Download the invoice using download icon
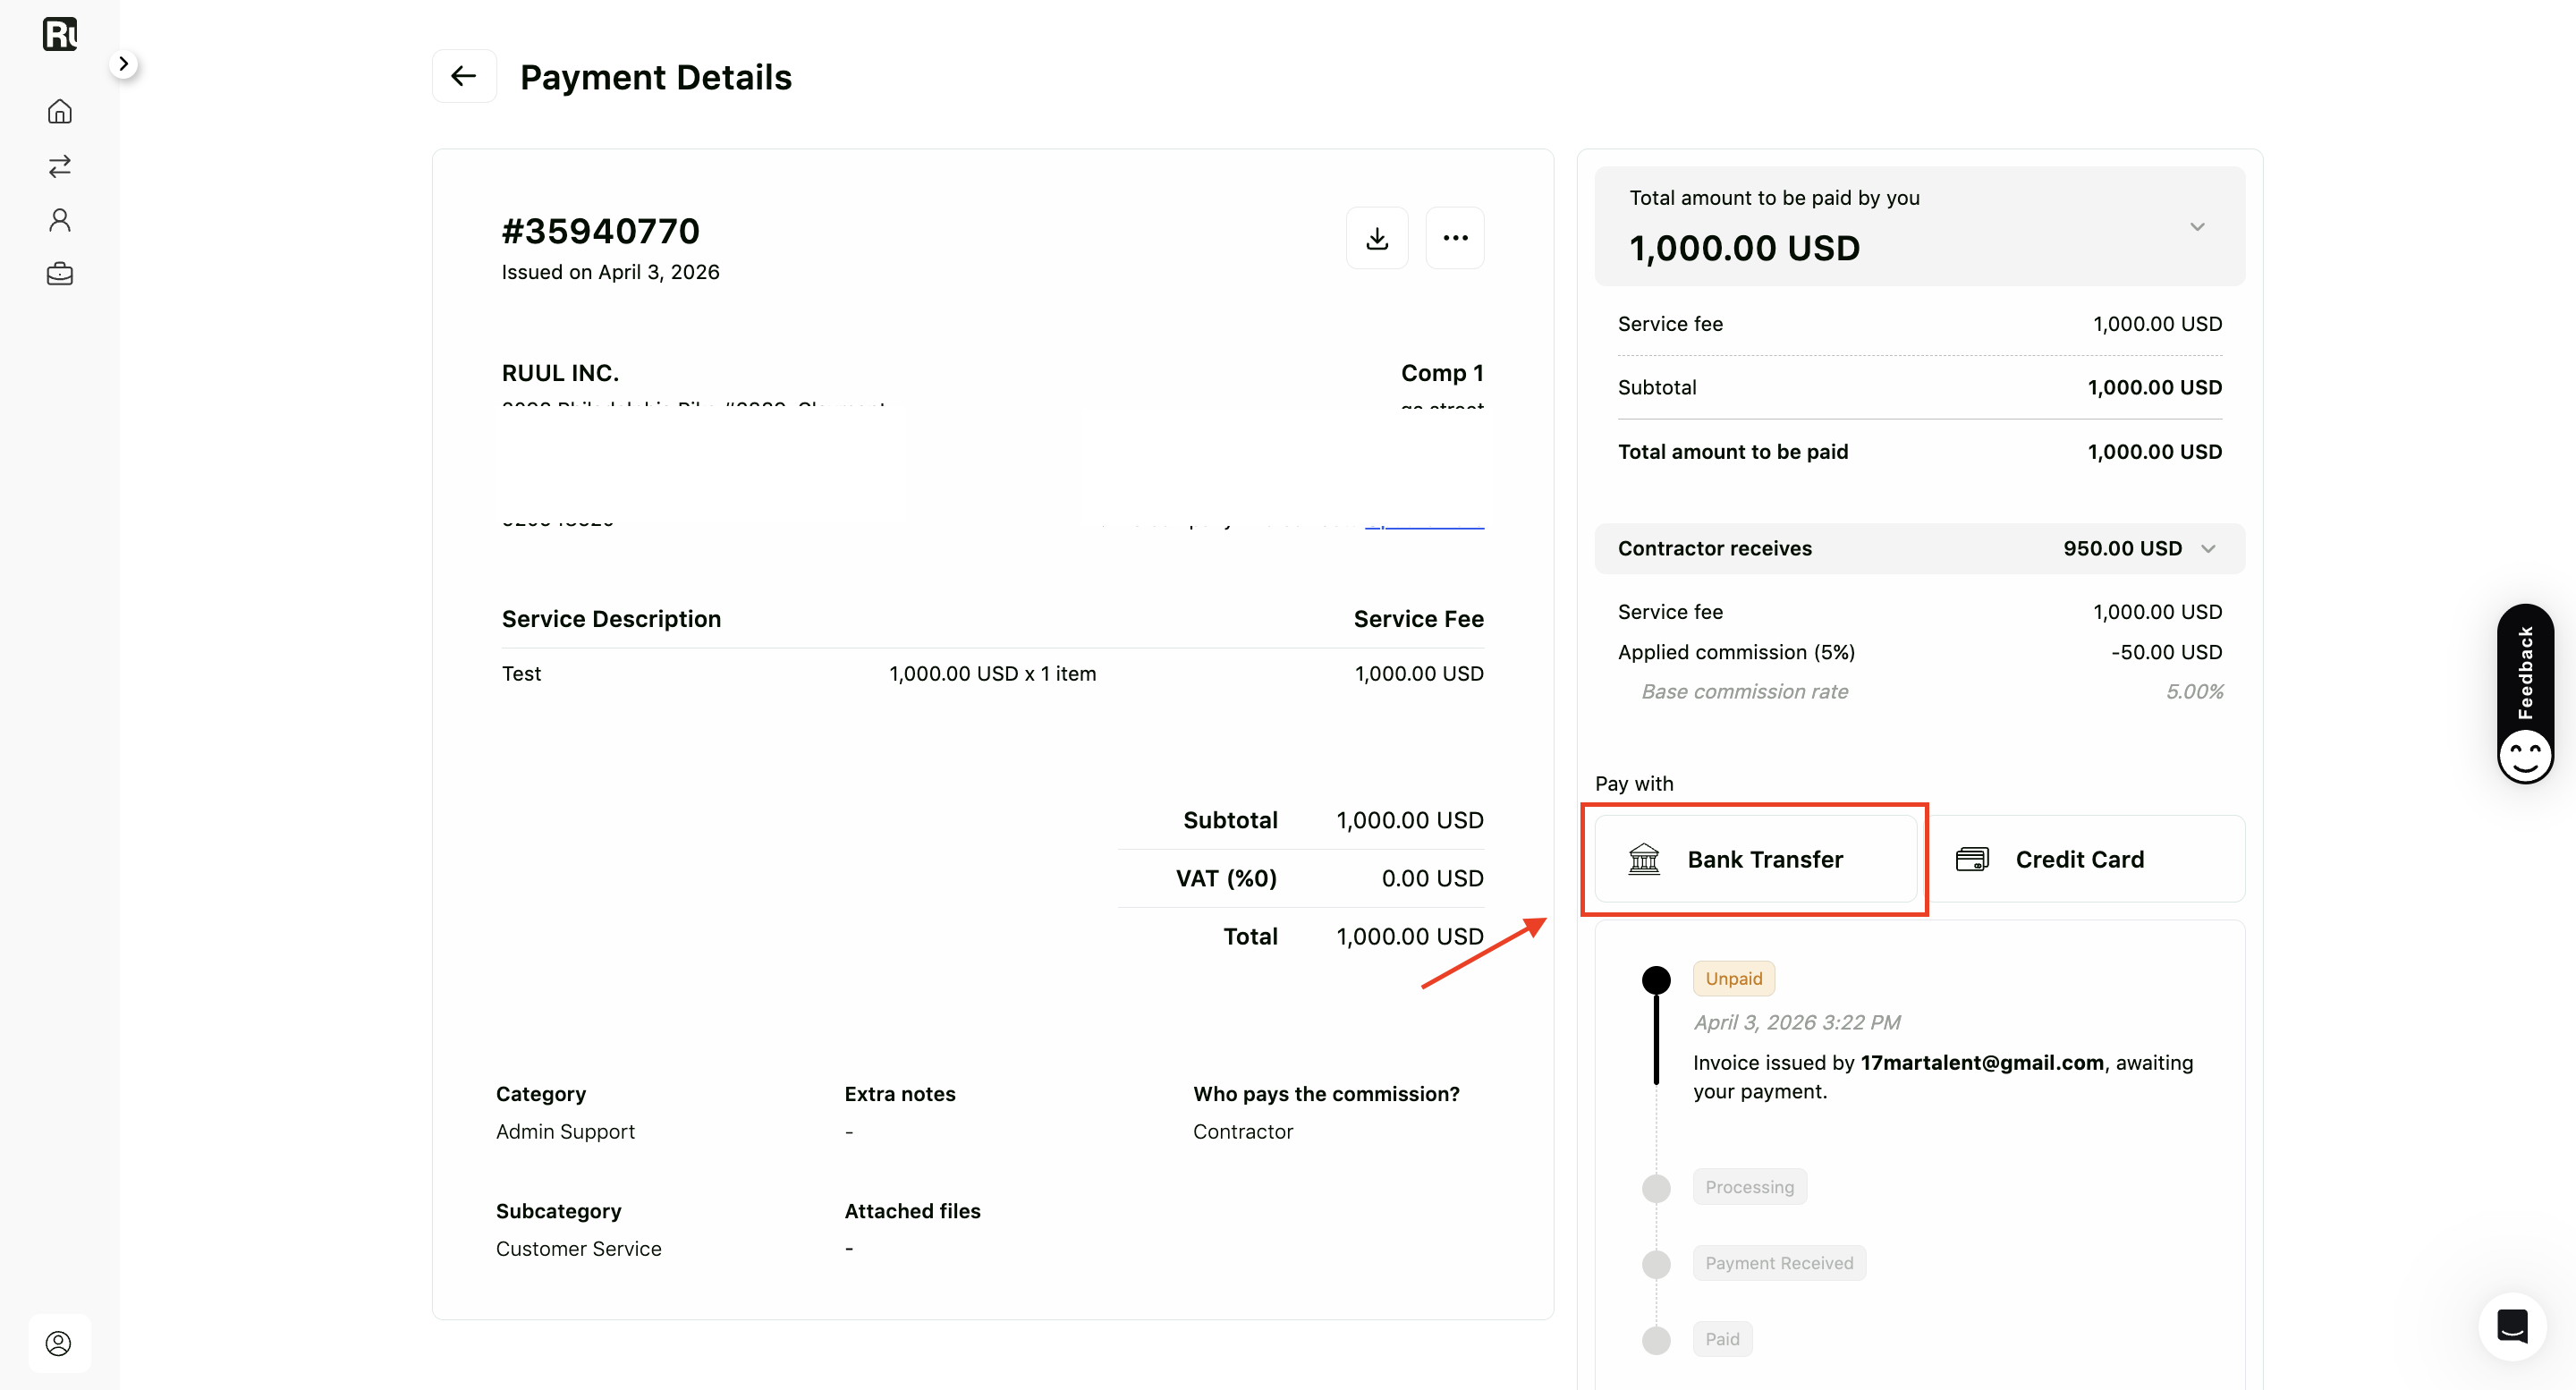Image resolution: width=2576 pixels, height=1390 pixels. click(1377, 238)
